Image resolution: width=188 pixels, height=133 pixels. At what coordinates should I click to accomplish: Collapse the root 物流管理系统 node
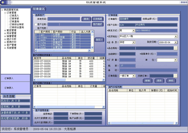(x=2, y=10)
